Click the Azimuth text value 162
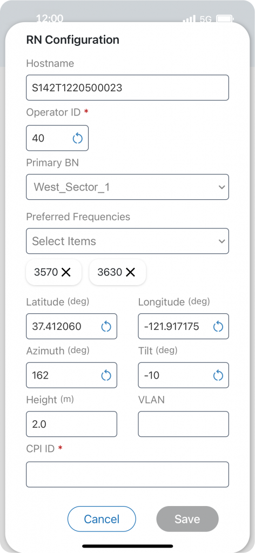Image resolution: width=255 pixels, height=553 pixels. 40,375
